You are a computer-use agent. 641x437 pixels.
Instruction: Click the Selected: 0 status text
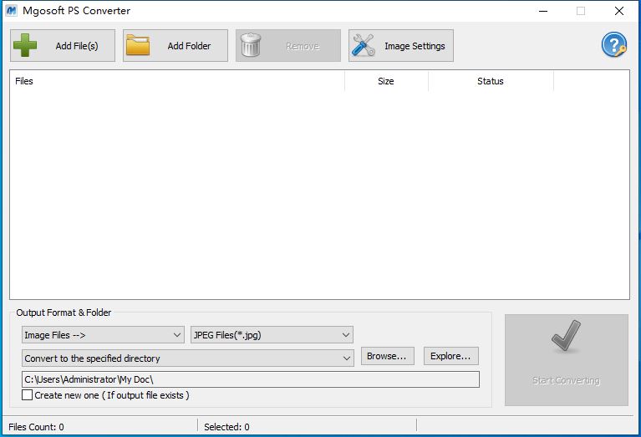click(226, 427)
